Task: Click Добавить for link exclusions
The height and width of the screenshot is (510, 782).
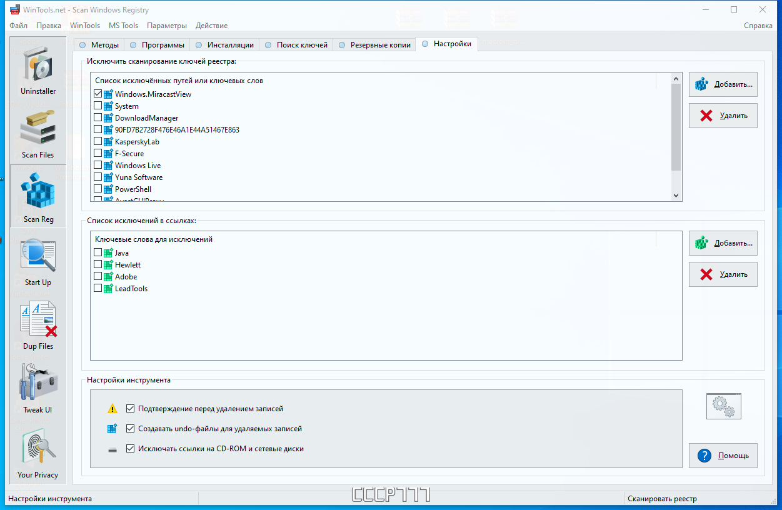Action: pyautogui.click(x=723, y=243)
